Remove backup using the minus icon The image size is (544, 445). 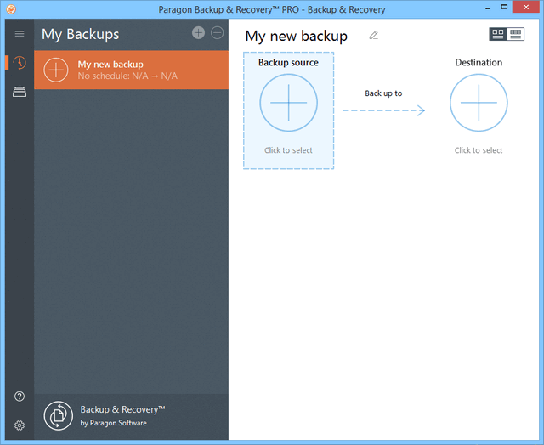217,32
